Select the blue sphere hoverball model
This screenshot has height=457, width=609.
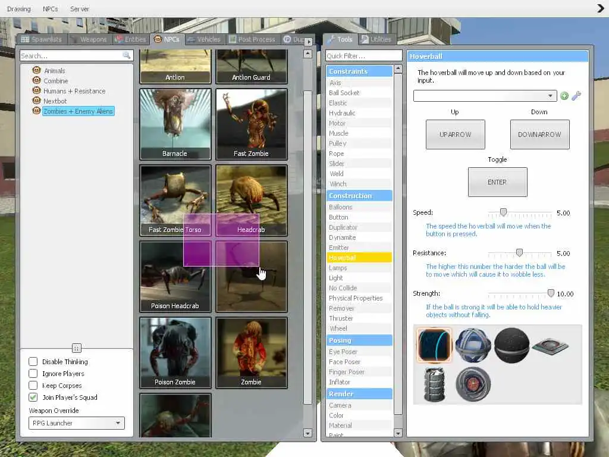[473, 345]
